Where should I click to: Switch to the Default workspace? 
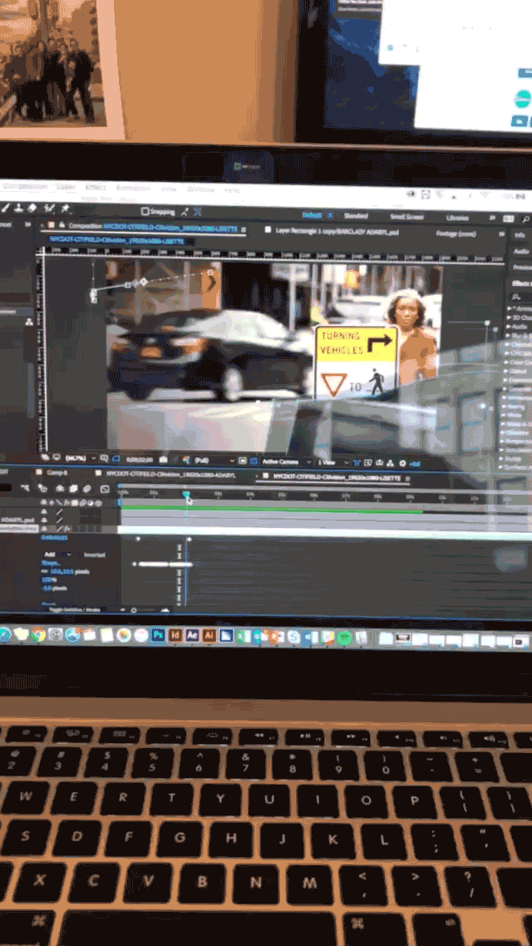pyautogui.click(x=312, y=214)
